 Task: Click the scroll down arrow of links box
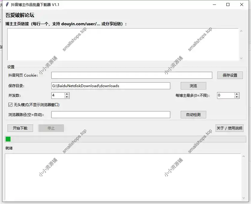pyautogui.click(x=241, y=58)
